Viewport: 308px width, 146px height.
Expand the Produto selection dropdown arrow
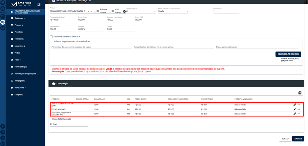91,11
